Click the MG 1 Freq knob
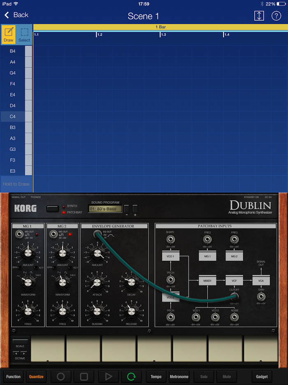Screen dimensions: 288x385 tap(28, 311)
